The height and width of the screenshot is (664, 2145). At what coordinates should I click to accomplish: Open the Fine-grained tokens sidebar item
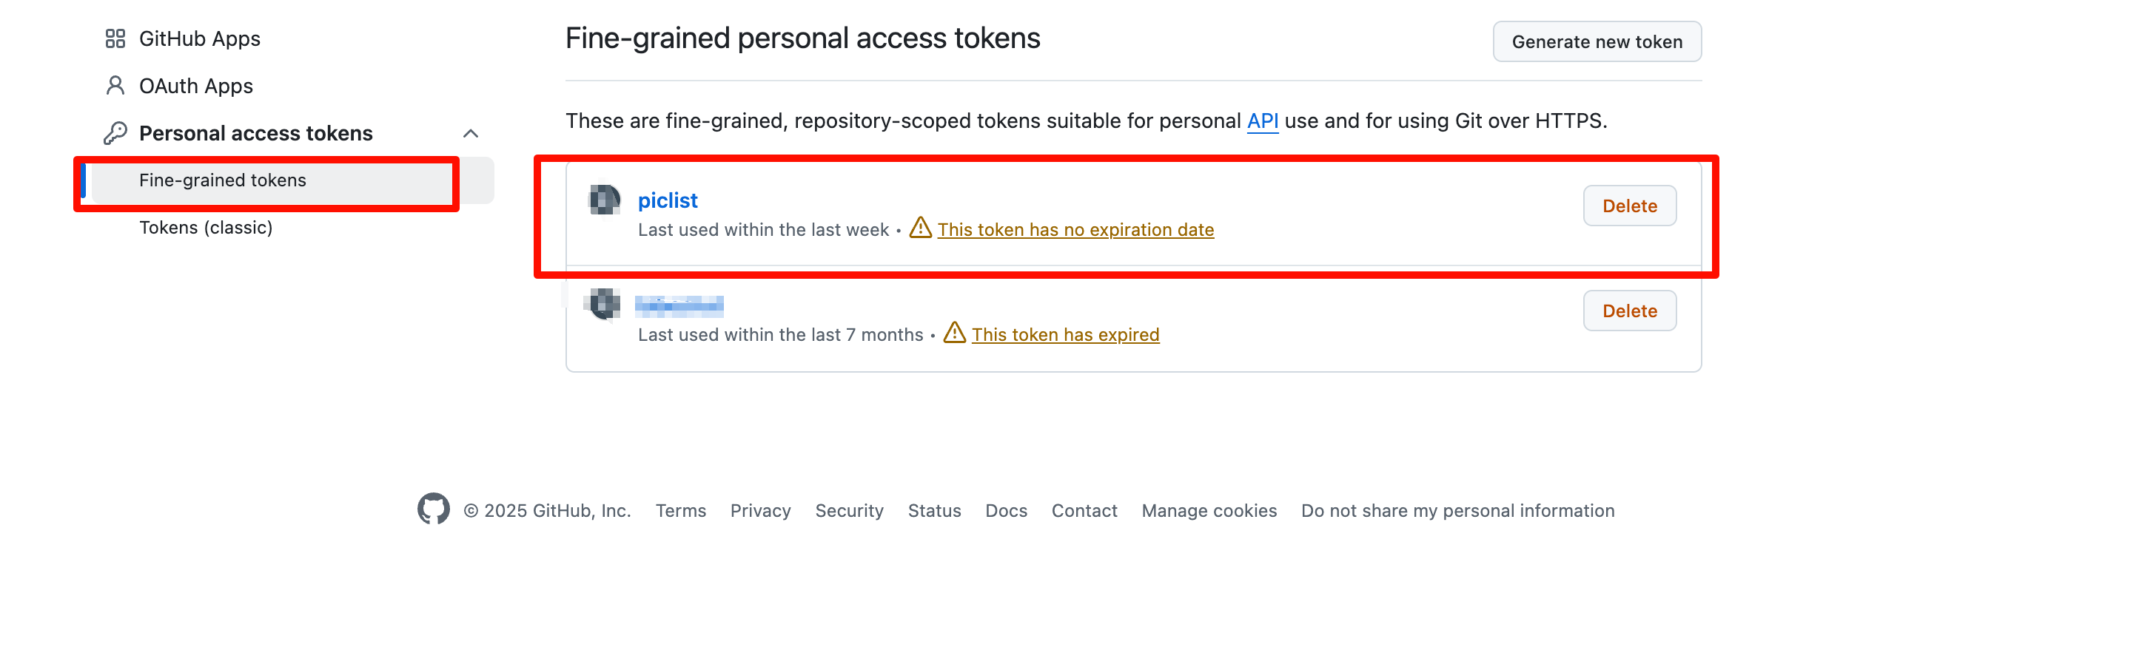tap(222, 180)
